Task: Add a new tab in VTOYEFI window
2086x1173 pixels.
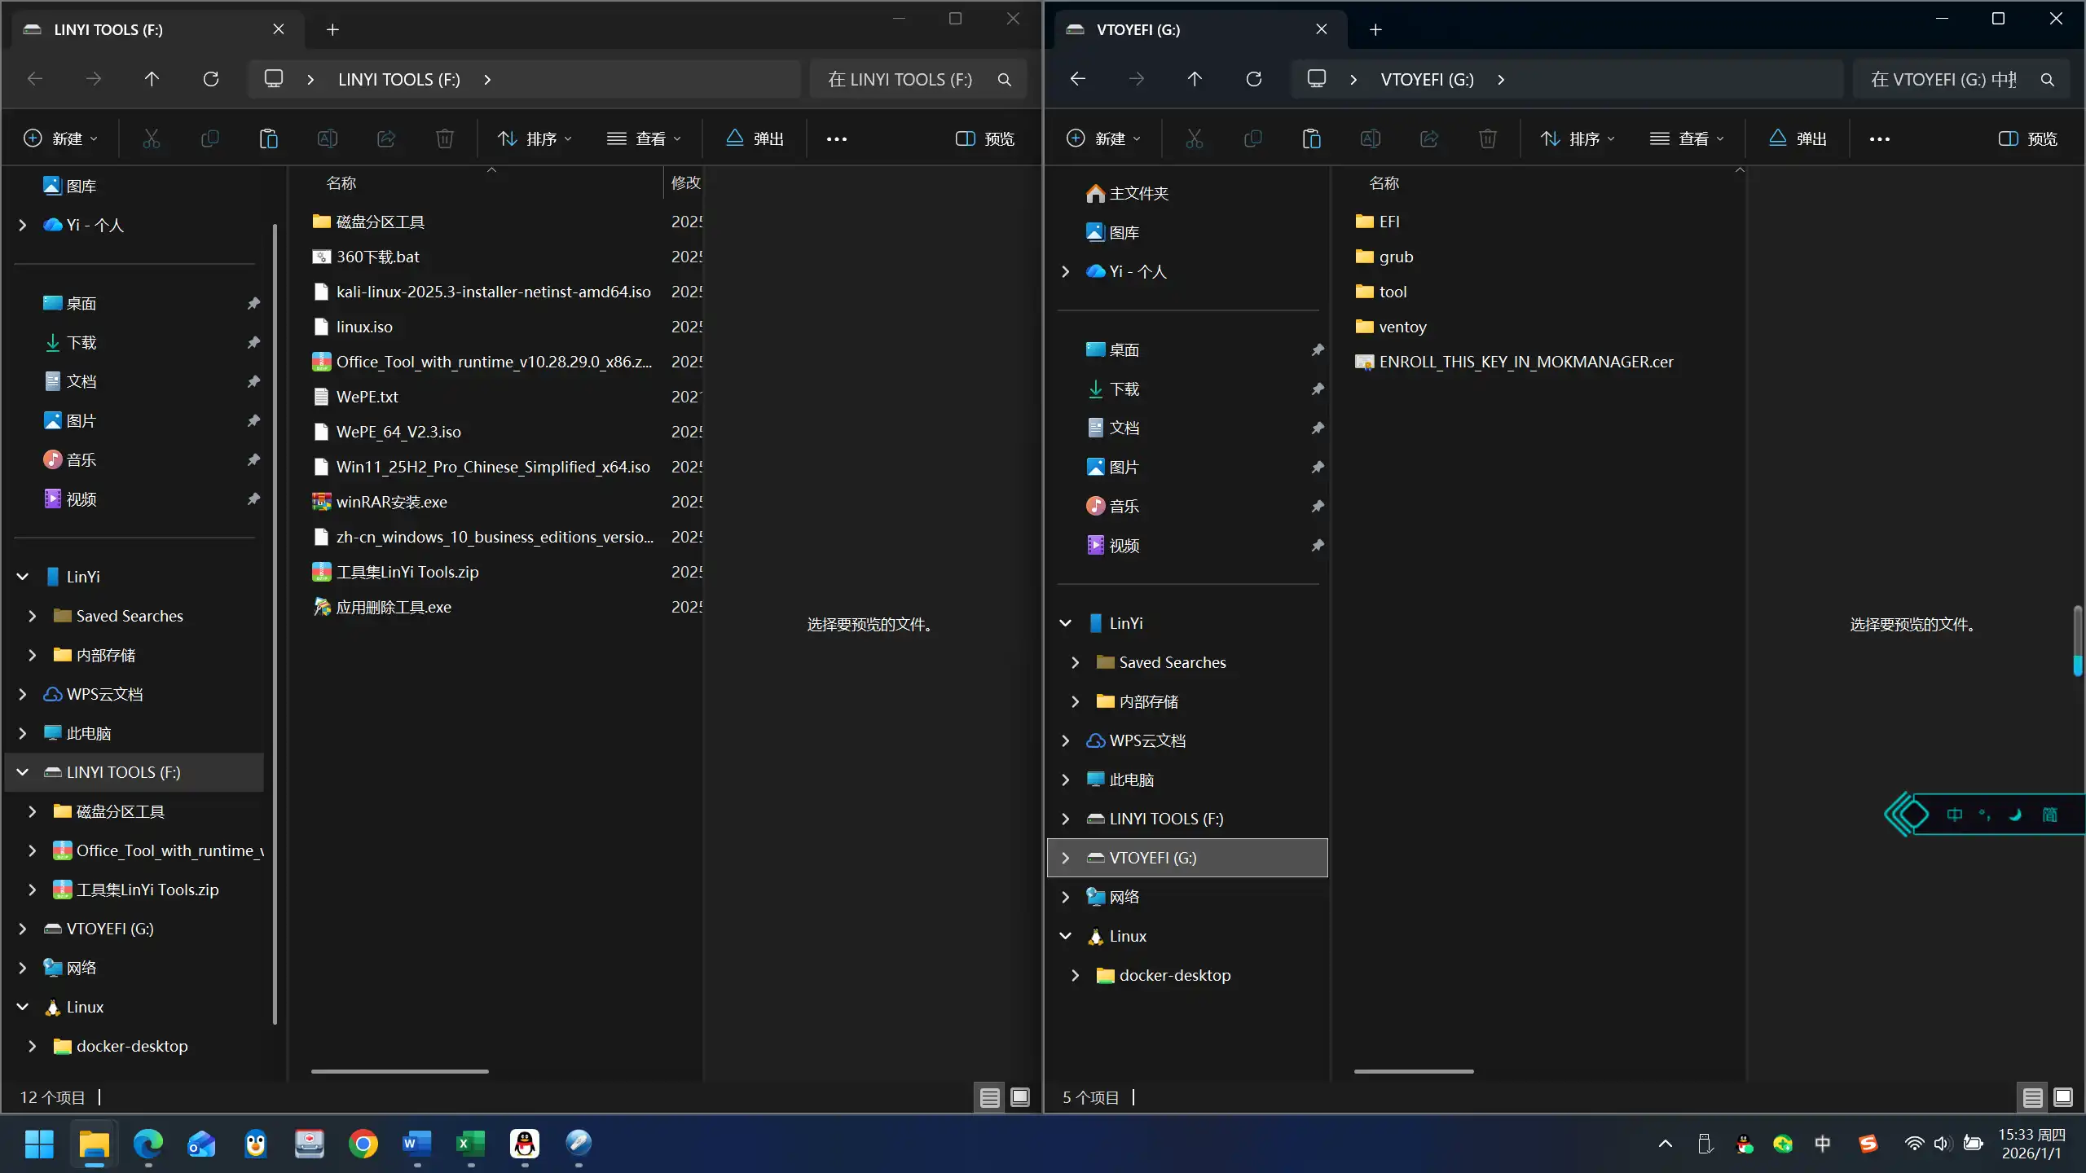Action: [1375, 29]
